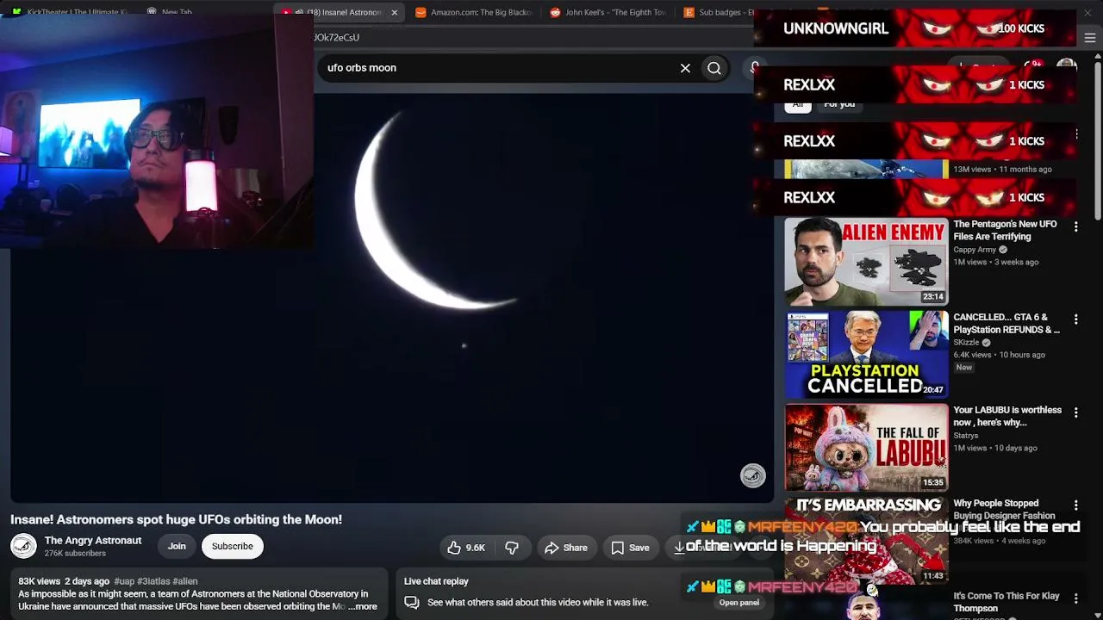Click Open panel for live chat replay

click(x=739, y=603)
